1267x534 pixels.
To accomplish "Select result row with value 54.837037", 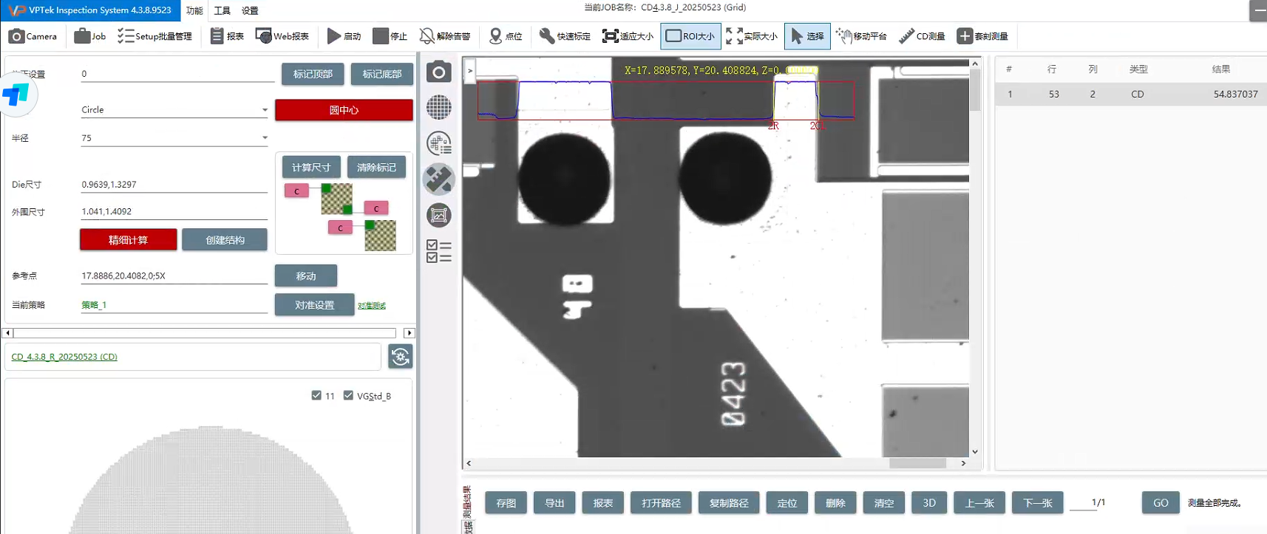I will tap(1130, 95).
